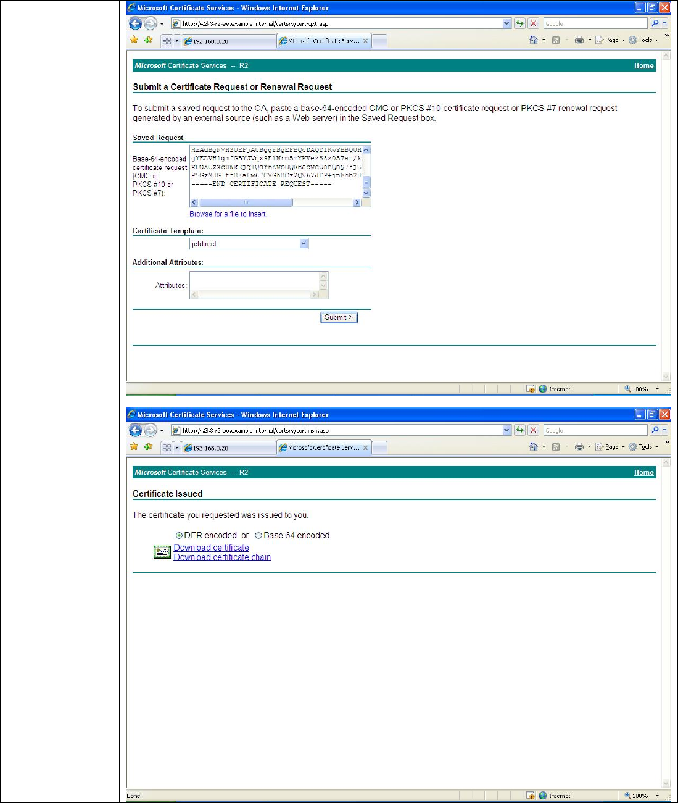The height and width of the screenshot is (803, 678).
Task: Select Microsoft Certificate Serv tab in certrqxt.asp window
Action: click(324, 41)
